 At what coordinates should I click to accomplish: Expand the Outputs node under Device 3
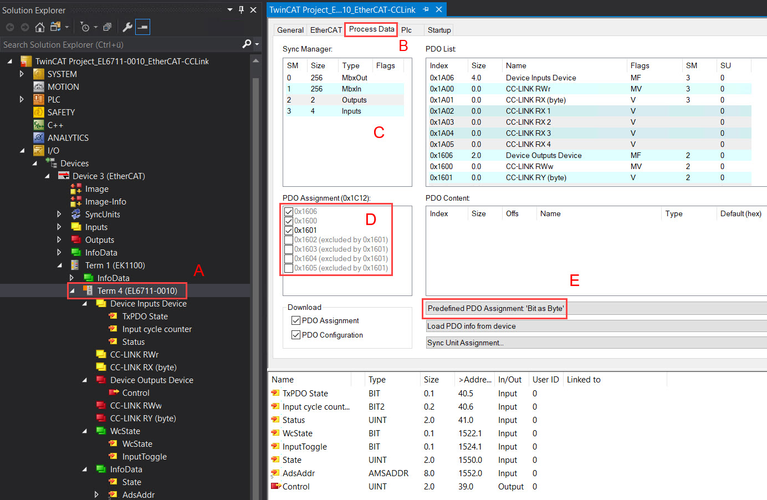point(59,239)
